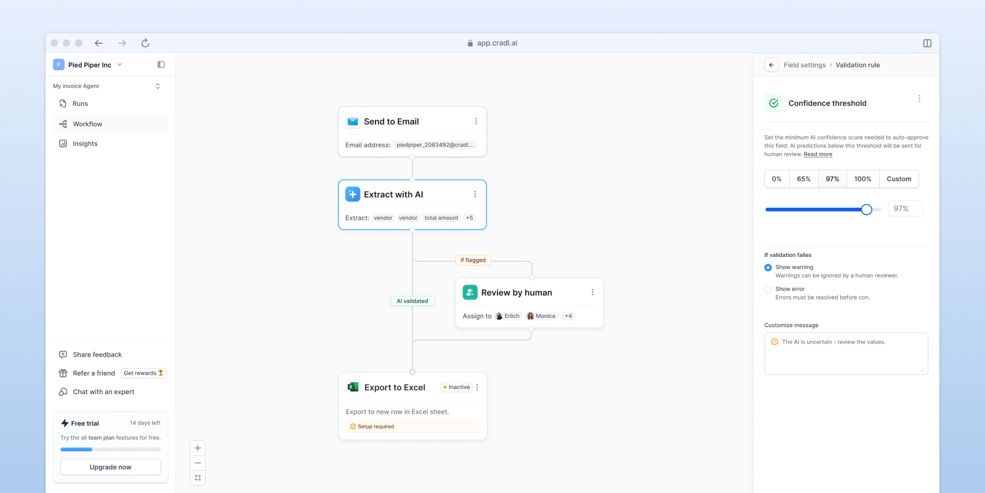Set the threshold preset to 100%
Image resolution: width=985 pixels, height=493 pixels.
tap(863, 179)
